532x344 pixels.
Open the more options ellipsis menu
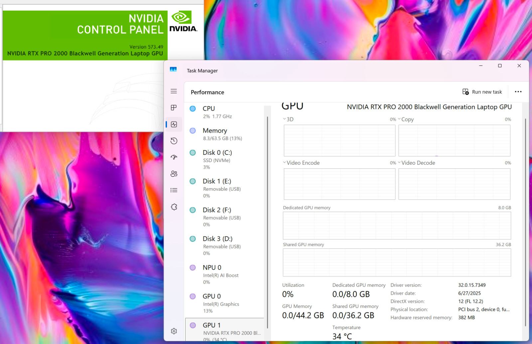coord(518,92)
